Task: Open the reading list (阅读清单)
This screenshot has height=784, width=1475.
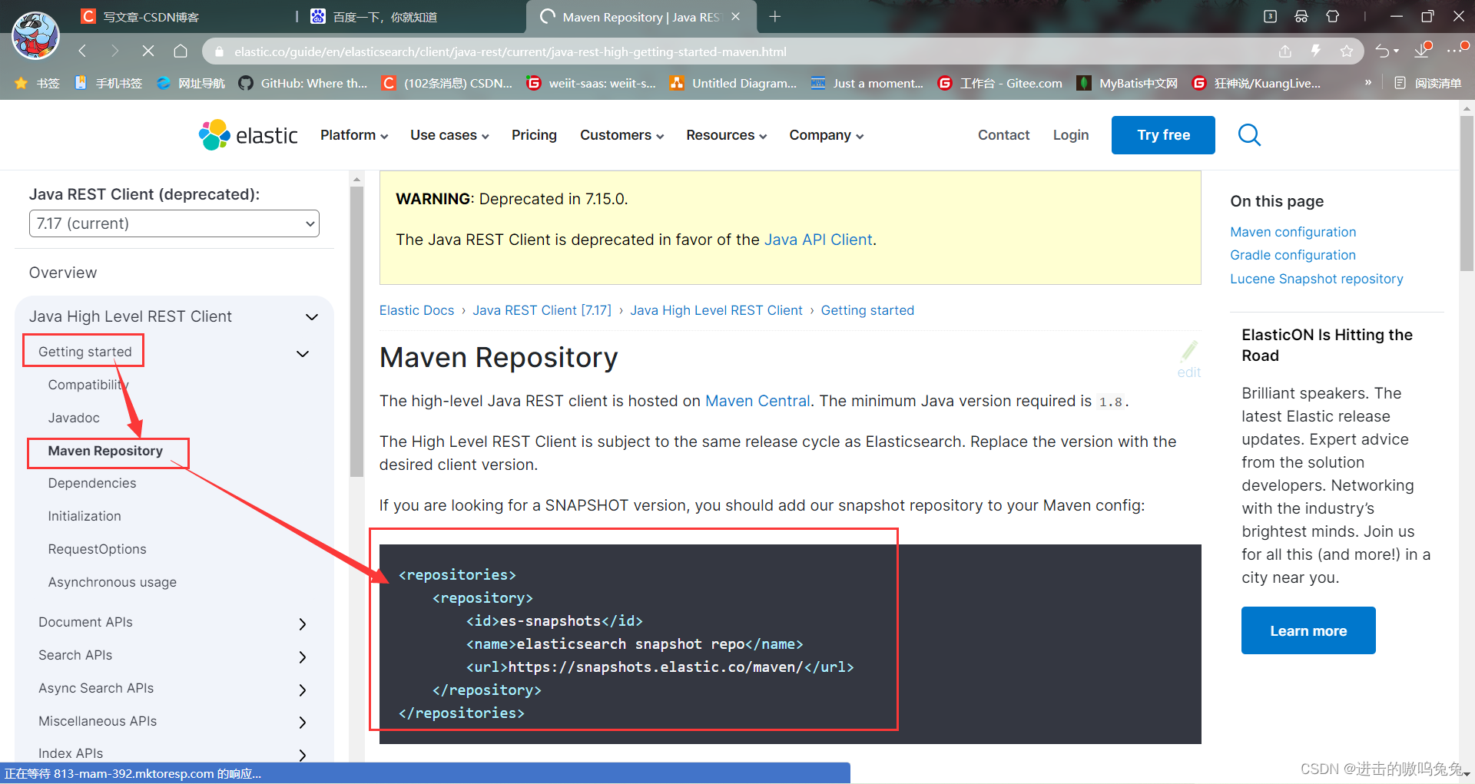Action: pyautogui.click(x=1427, y=83)
